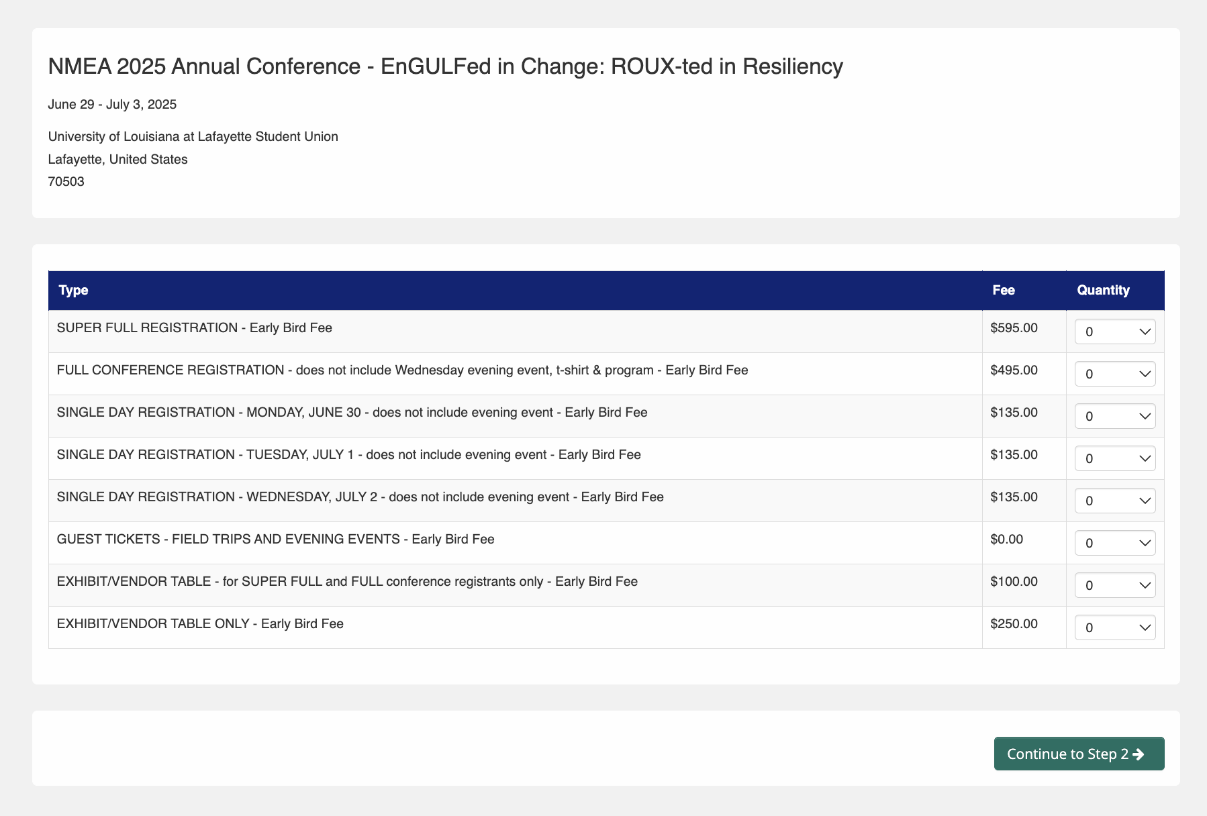Click Continue to Step 2 button
This screenshot has width=1207, height=816.
pyautogui.click(x=1079, y=754)
